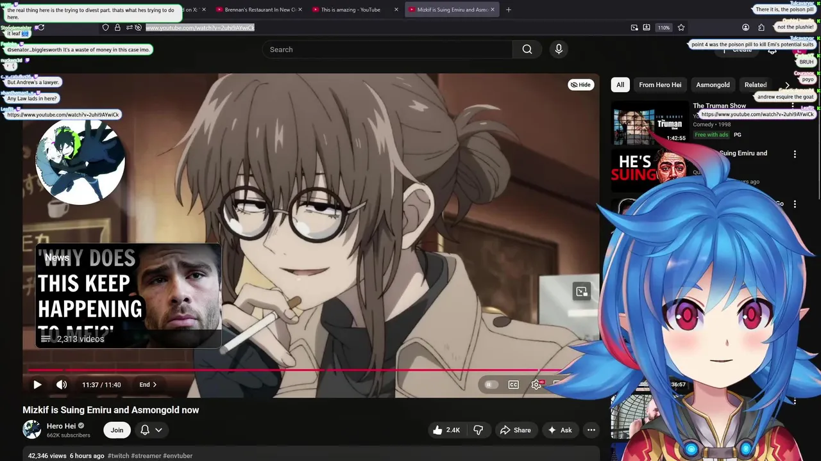This screenshot has width=821, height=461.
Task: Open the 'WHY DOES THIS KEEP HAPPENING' playlist card
Action: click(128, 296)
